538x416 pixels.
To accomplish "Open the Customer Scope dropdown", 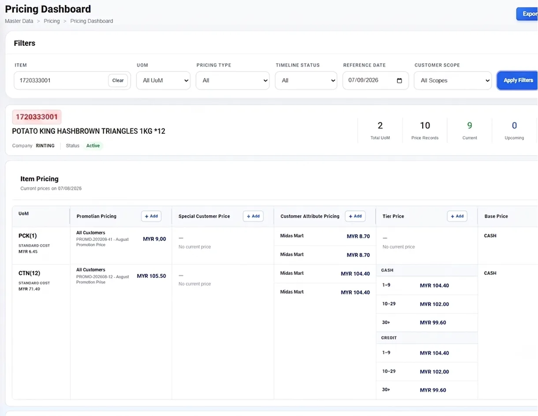I will [452, 81].
